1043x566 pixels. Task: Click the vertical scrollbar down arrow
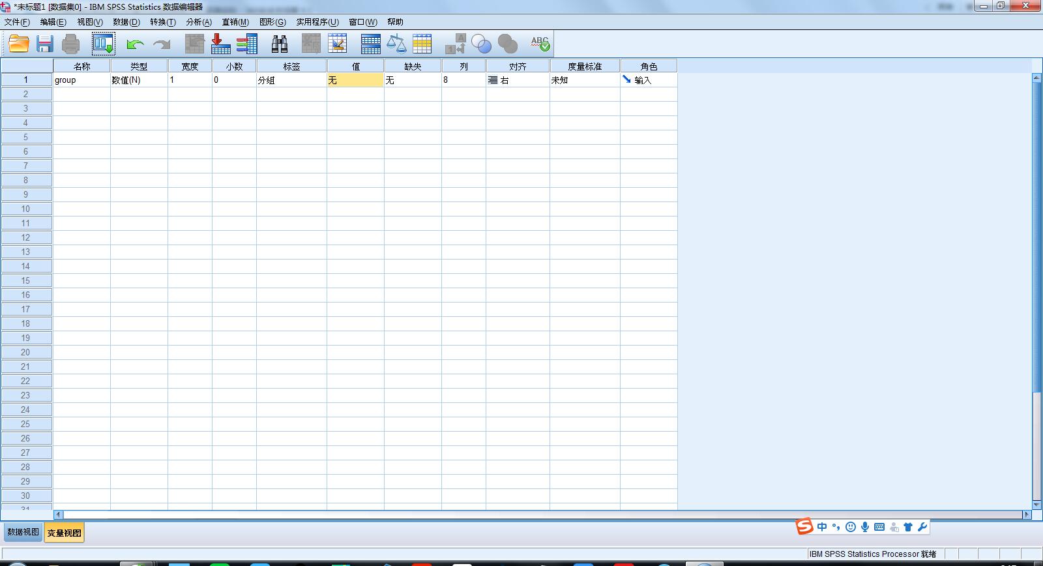(x=1036, y=505)
